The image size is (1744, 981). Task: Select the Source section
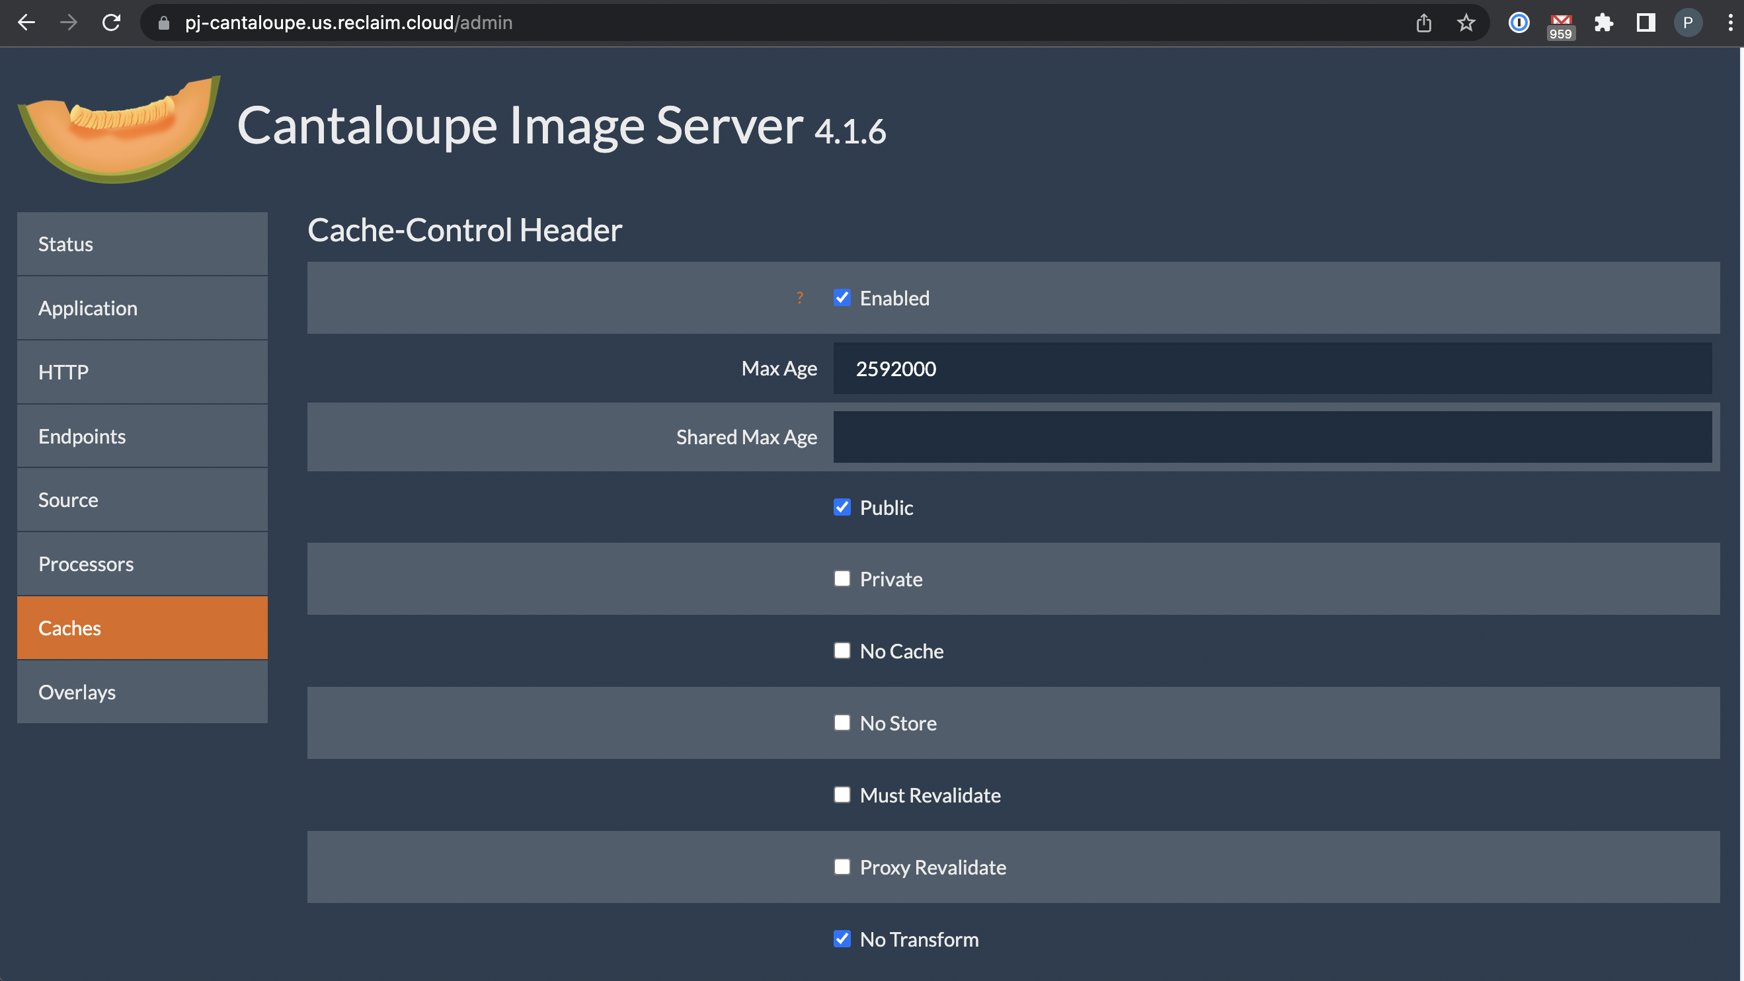(142, 500)
